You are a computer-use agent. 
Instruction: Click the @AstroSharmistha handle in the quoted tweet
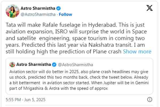pos(75,65)
